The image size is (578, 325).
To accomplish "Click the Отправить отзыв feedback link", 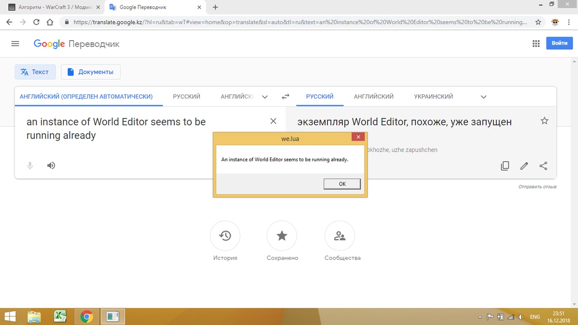I will click(537, 187).
